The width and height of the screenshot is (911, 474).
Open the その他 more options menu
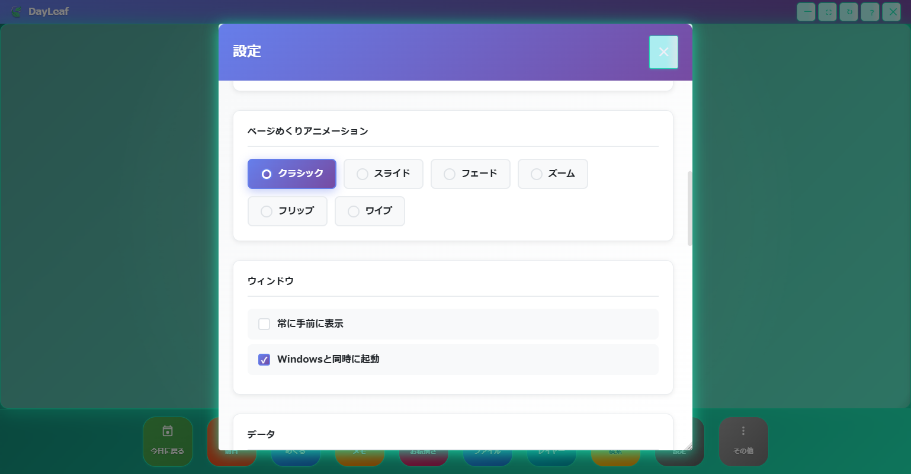point(743,441)
